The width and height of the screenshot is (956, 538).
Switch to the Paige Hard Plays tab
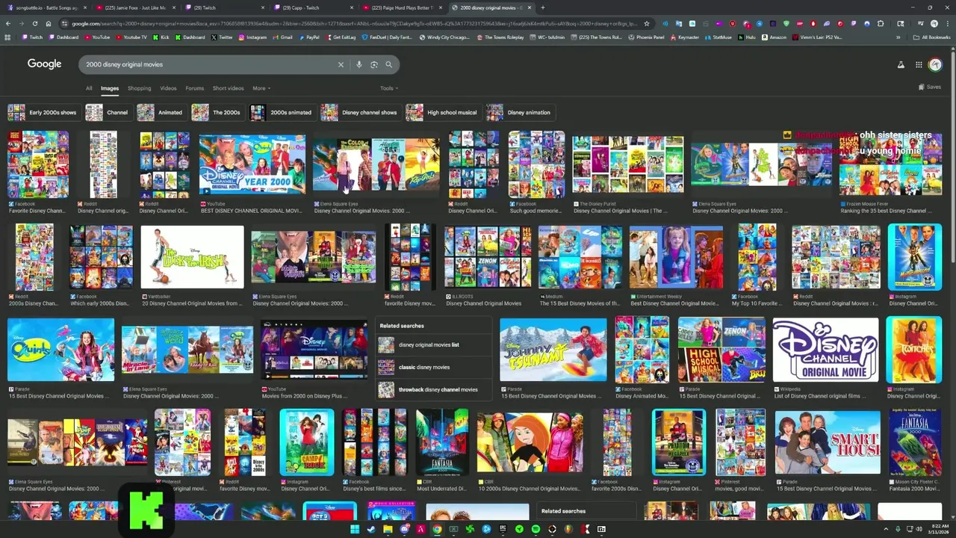[x=401, y=7]
